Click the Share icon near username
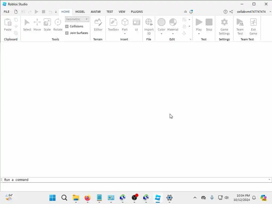The height and width of the screenshot is (204, 272). (231, 12)
